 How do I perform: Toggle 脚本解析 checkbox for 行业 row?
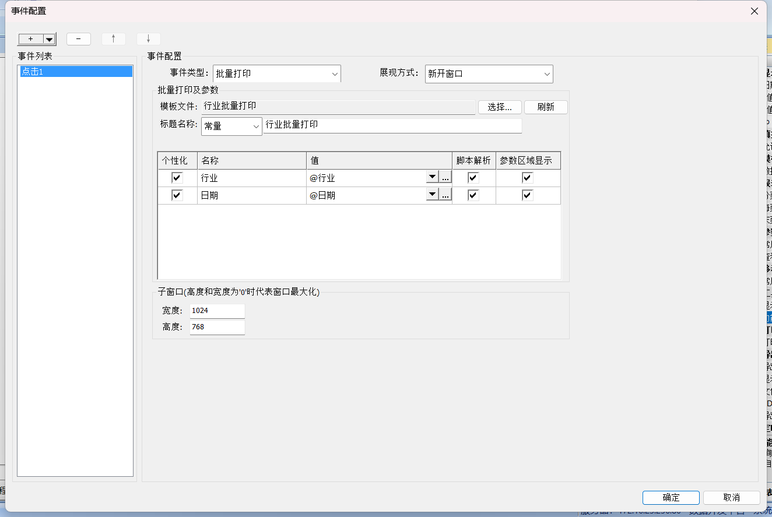tap(473, 178)
